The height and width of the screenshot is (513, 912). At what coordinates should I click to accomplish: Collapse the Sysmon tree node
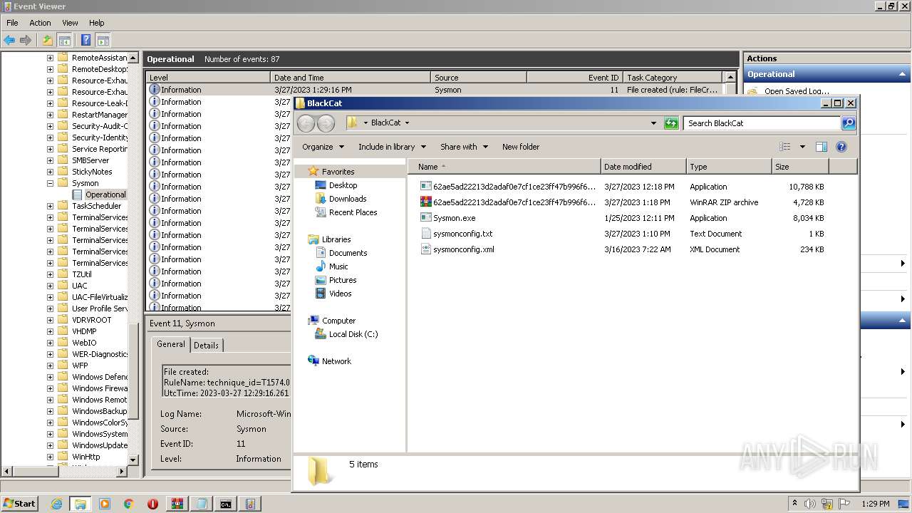pyautogui.click(x=50, y=183)
